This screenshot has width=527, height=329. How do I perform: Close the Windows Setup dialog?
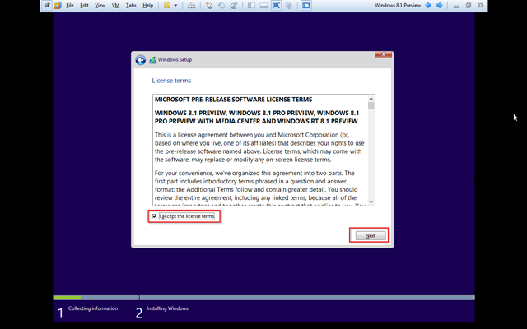click(383, 55)
